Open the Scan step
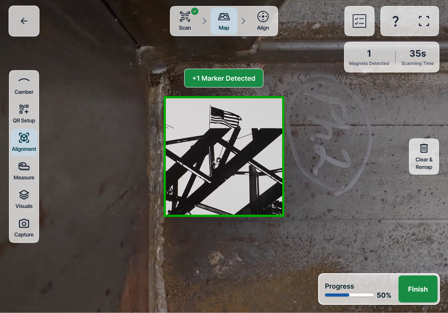This screenshot has width=448, height=313. [185, 21]
